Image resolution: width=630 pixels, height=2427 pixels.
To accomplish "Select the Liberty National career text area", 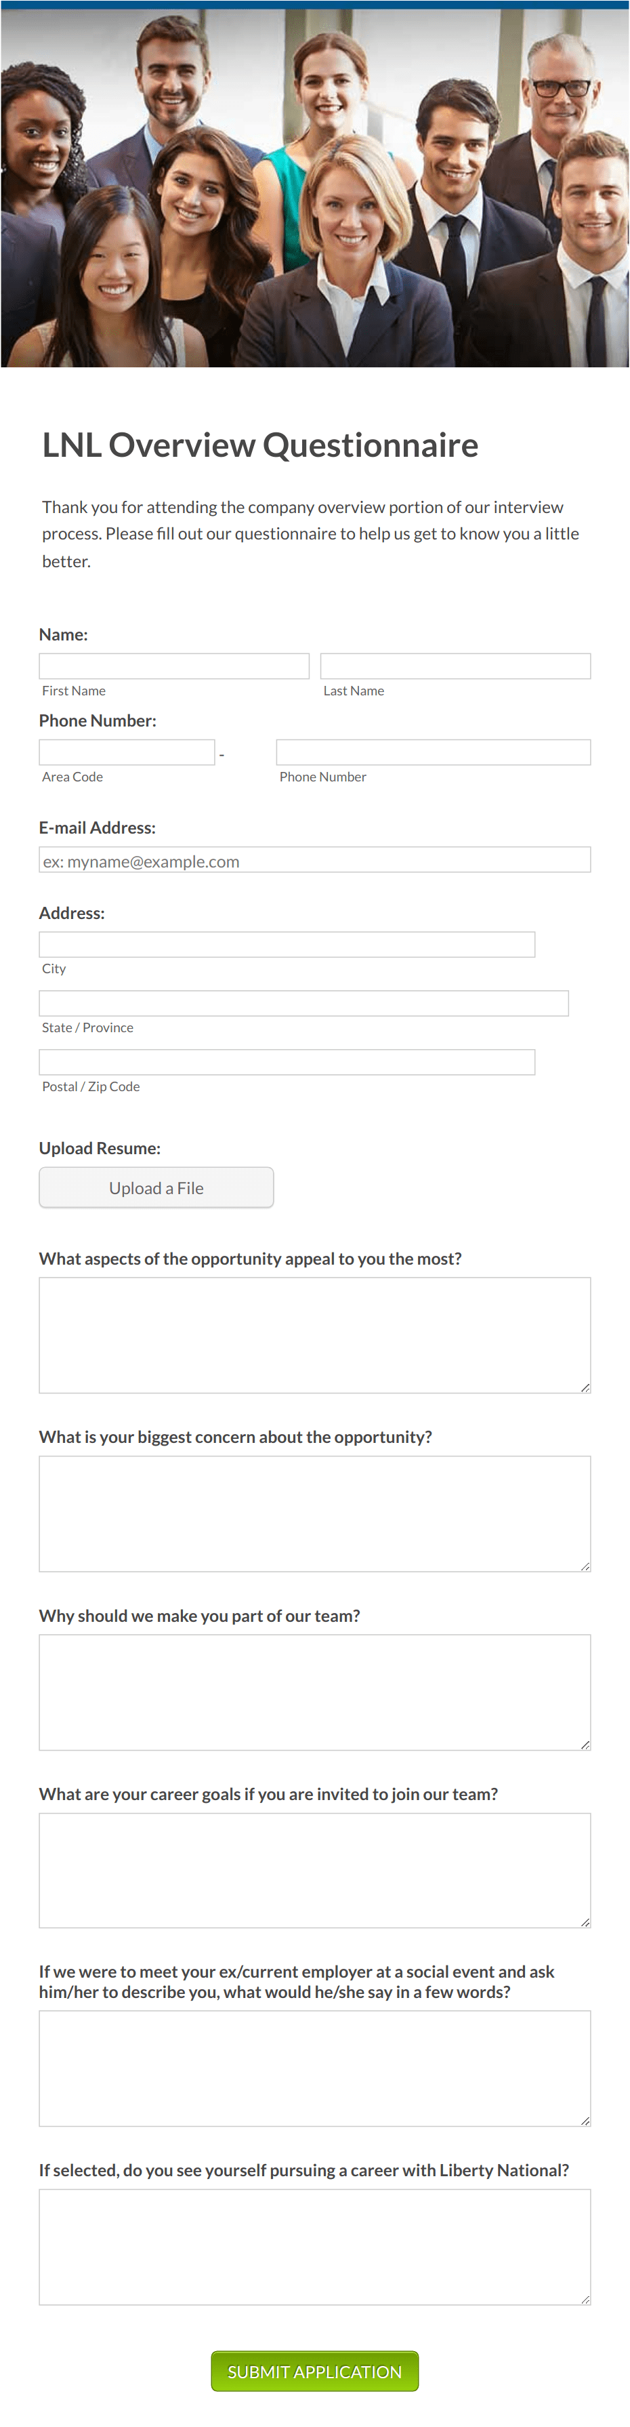I will (314, 2246).
